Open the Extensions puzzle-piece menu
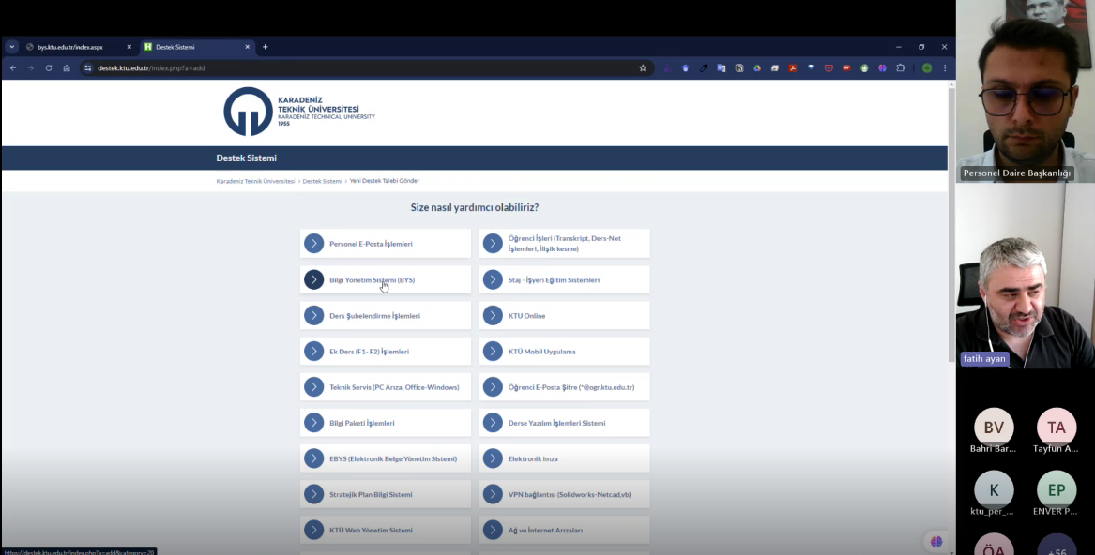Image resolution: width=1095 pixels, height=555 pixels. pos(900,67)
